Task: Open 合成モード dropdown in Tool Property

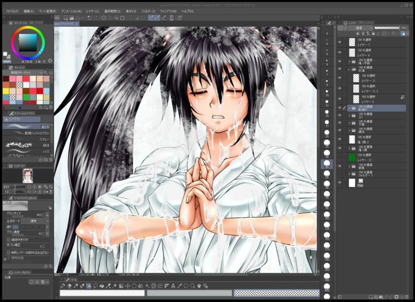Action: coord(35,221)
